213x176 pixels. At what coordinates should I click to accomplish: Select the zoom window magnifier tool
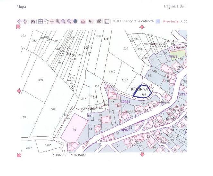coord(58,21)
